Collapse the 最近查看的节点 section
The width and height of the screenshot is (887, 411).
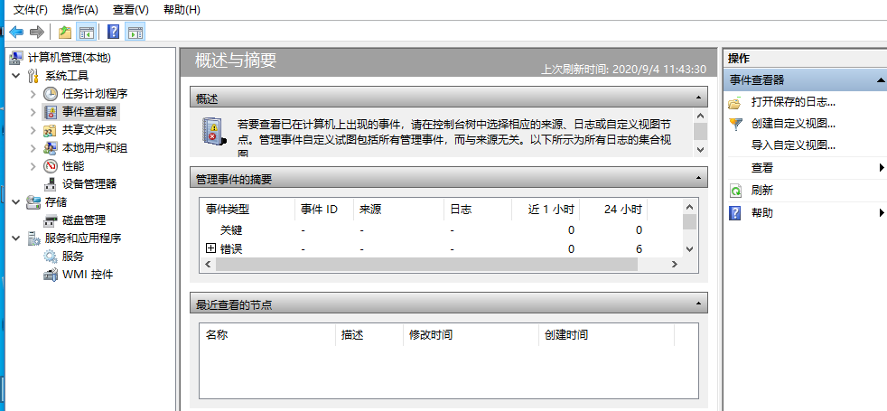point(698,304)
